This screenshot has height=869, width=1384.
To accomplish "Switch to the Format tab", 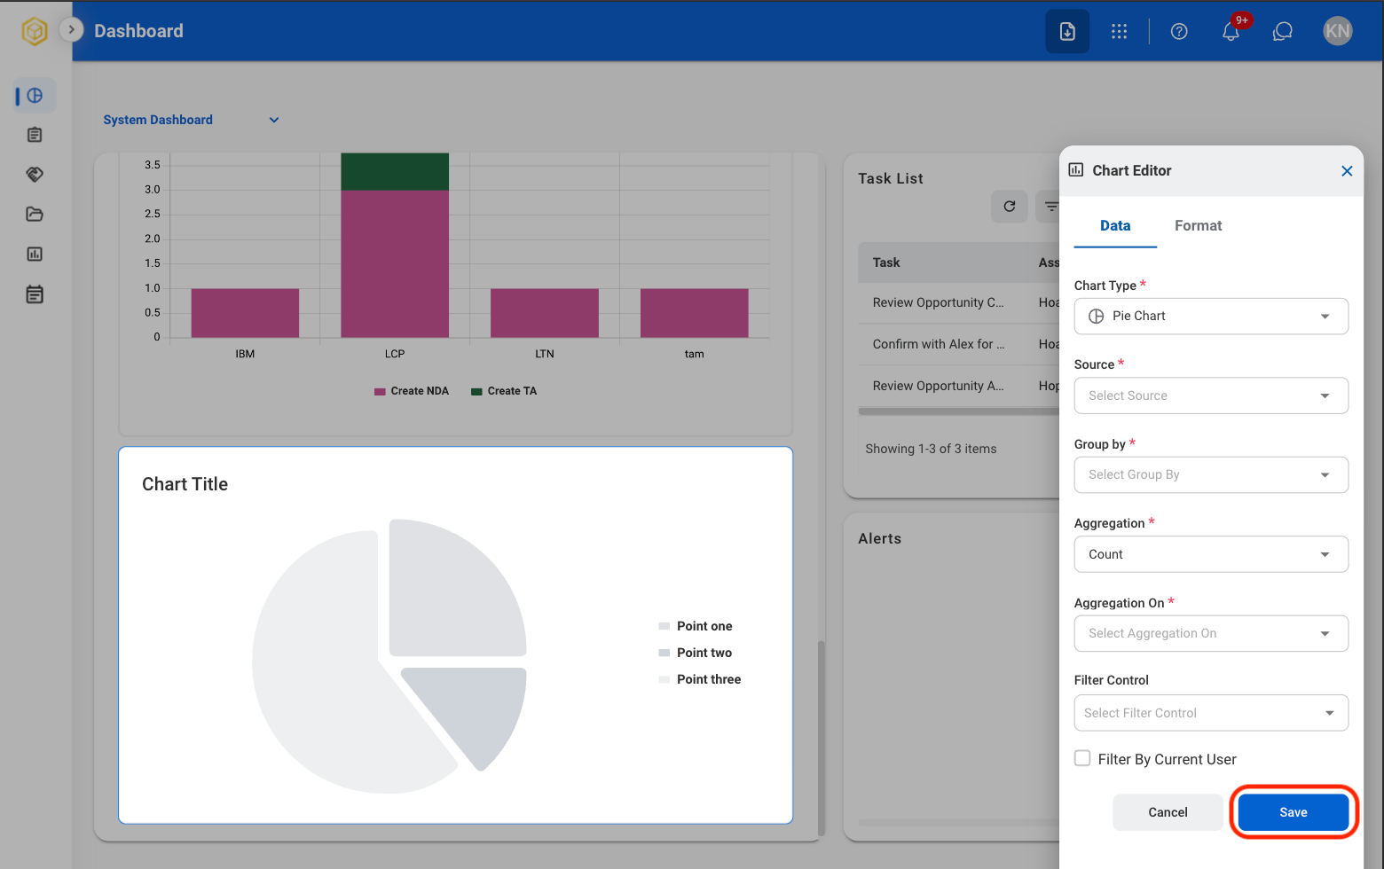I will 1198,226.
